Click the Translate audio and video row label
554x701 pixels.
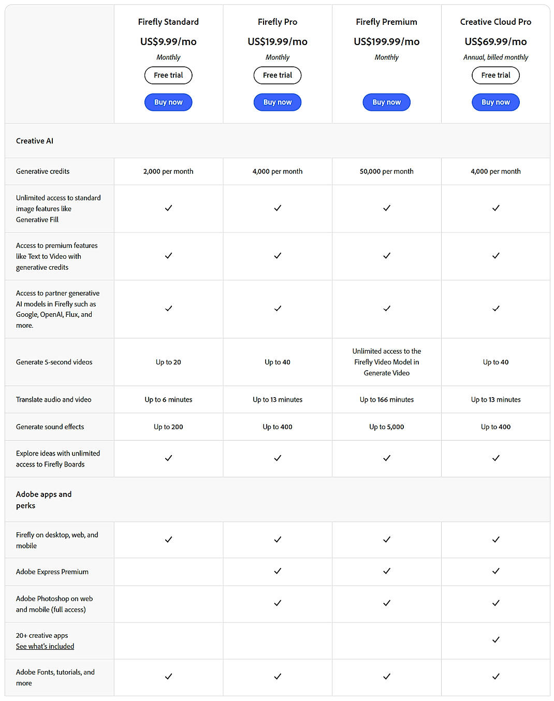(53, 399)
